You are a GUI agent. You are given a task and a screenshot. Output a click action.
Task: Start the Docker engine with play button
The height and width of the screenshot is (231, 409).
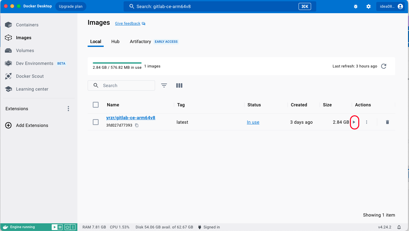pos(55,227)
